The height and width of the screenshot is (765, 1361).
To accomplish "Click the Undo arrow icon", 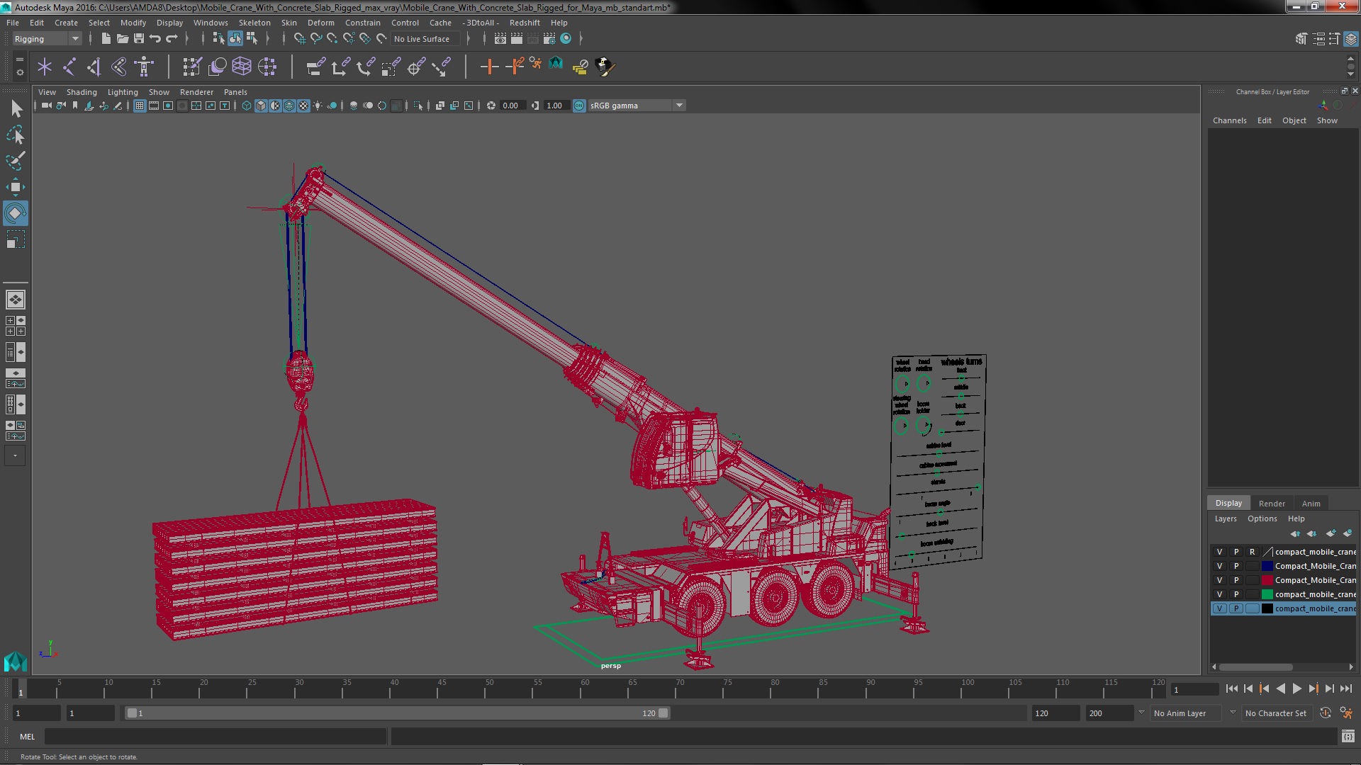I will click(155, 38).
